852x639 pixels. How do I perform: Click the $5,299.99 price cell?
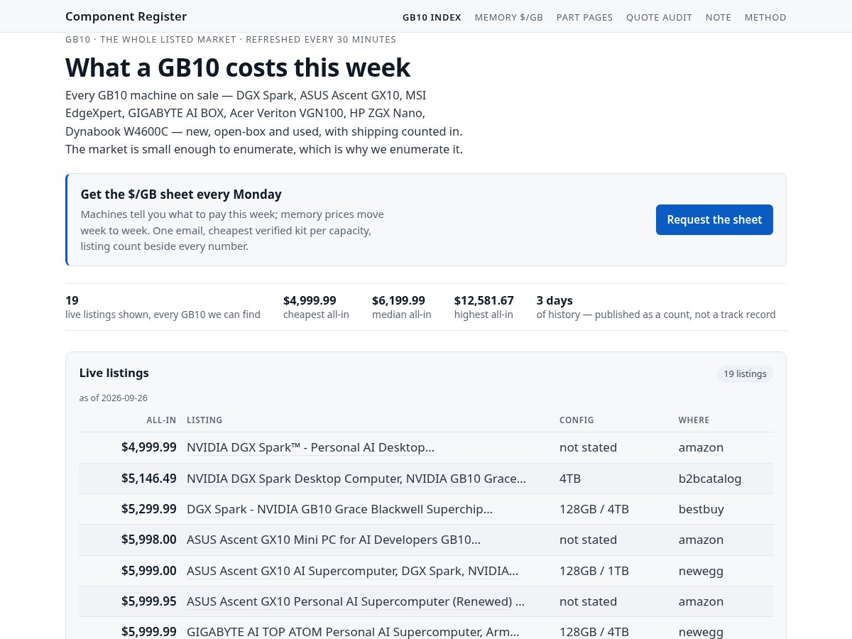149,509
